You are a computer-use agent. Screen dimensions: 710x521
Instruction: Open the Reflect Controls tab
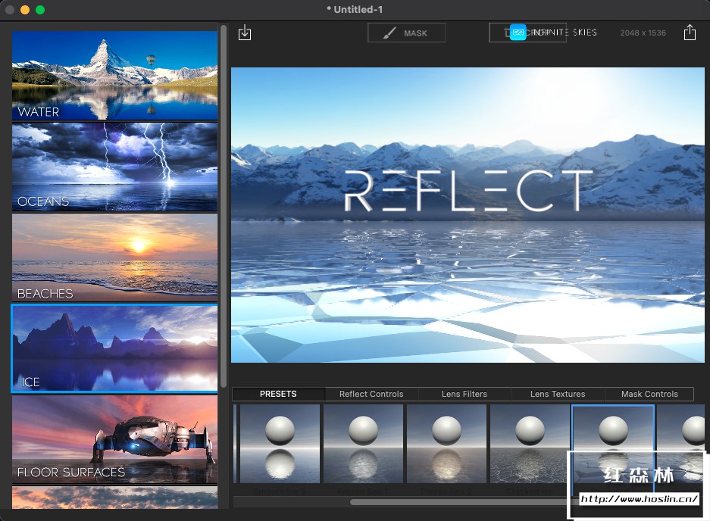[371, 394]
